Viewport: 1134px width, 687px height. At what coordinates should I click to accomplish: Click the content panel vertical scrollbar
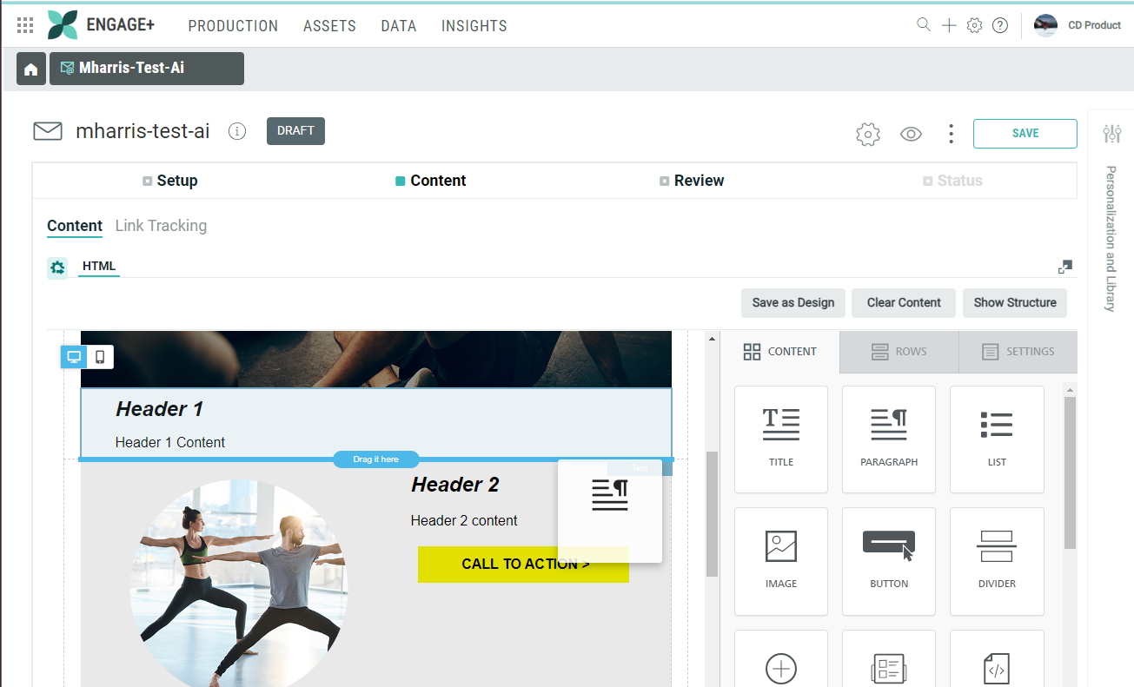coord(1070,473)
